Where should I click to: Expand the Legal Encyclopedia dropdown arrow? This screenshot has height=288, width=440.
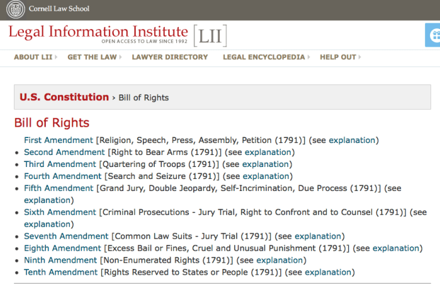pyautogui.click(x=308, y=57)
